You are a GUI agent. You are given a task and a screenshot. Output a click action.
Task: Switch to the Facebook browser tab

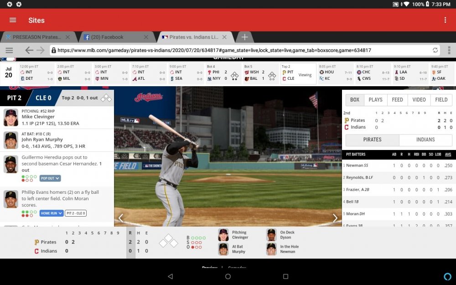click(x=107, y=37)
